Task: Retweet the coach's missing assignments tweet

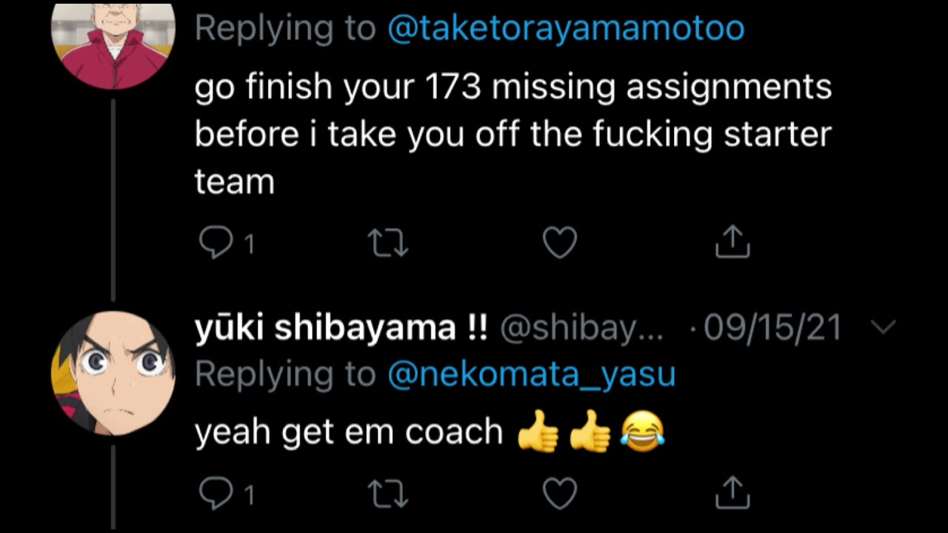Action: click(389, 243)
